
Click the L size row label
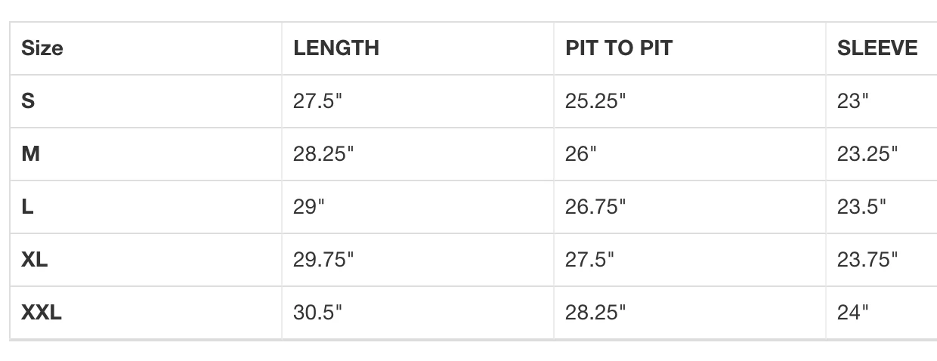click(27, 207)
